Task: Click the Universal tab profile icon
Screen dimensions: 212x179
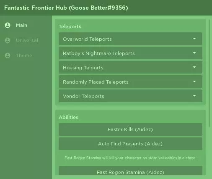Action: [x=8, y=40]
